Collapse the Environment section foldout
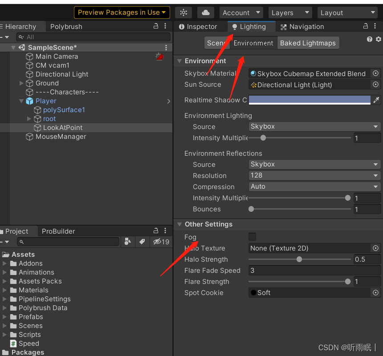The image size is (383, 356). coord(179,61)
